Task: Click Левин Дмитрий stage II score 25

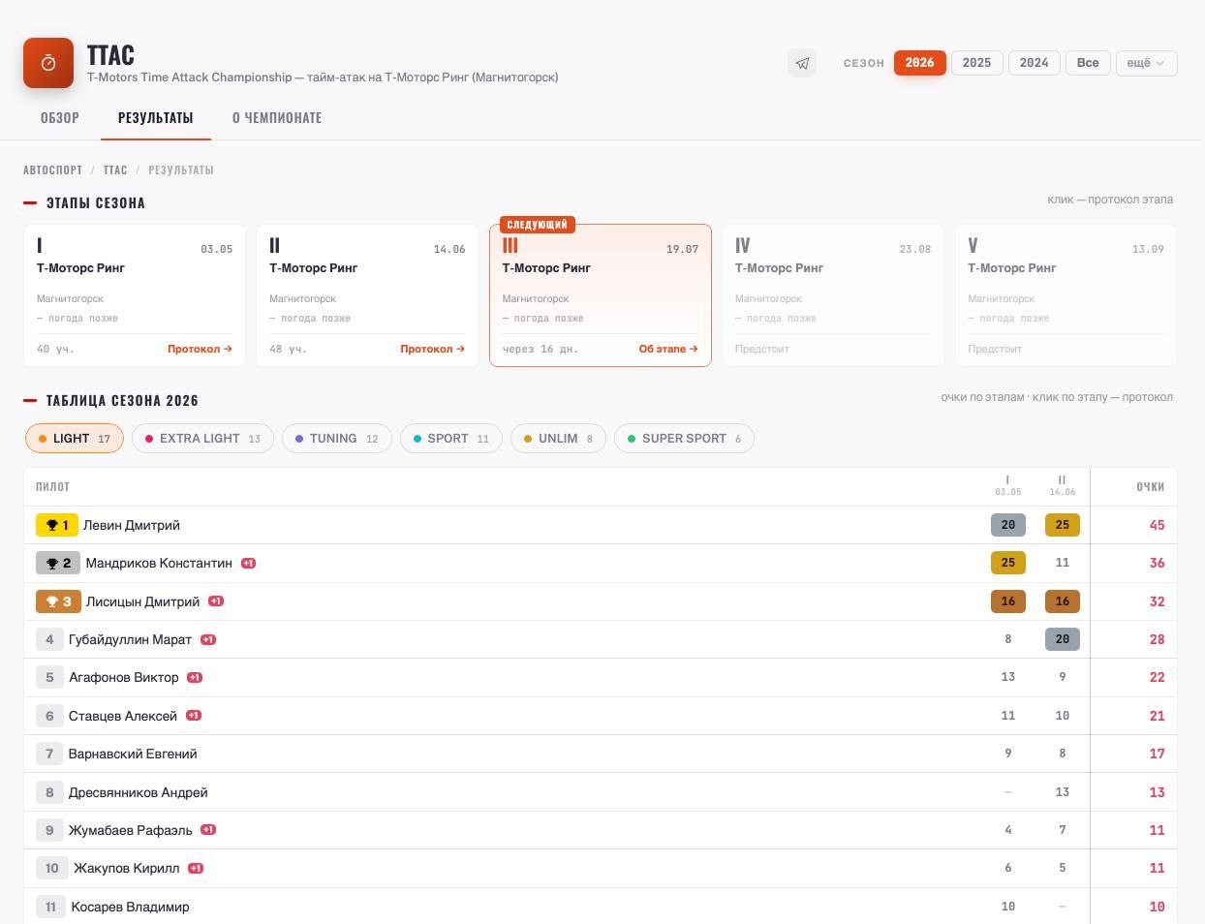Action: (1063, 525)
